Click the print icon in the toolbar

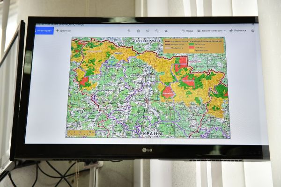click(253, 30)
